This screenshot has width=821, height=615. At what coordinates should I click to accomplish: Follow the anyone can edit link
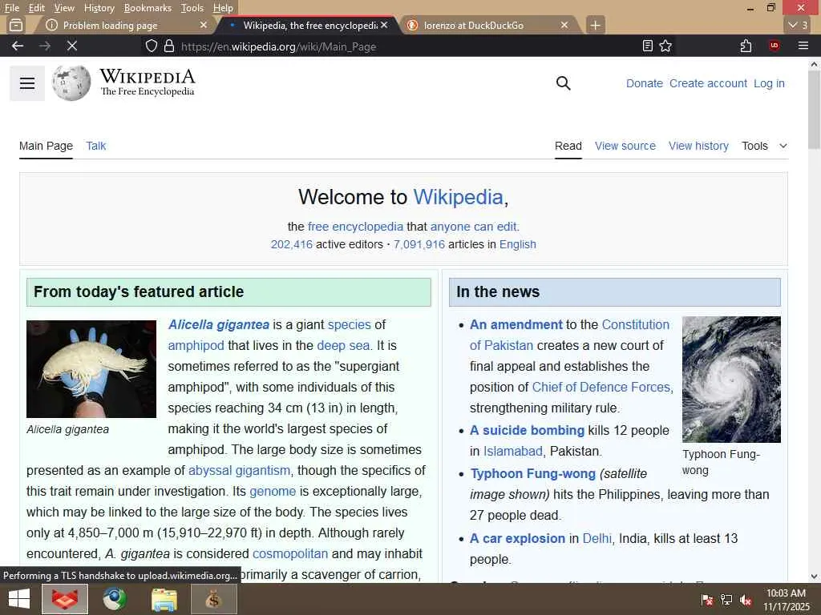pyautogui.click(x=473, y=227)
